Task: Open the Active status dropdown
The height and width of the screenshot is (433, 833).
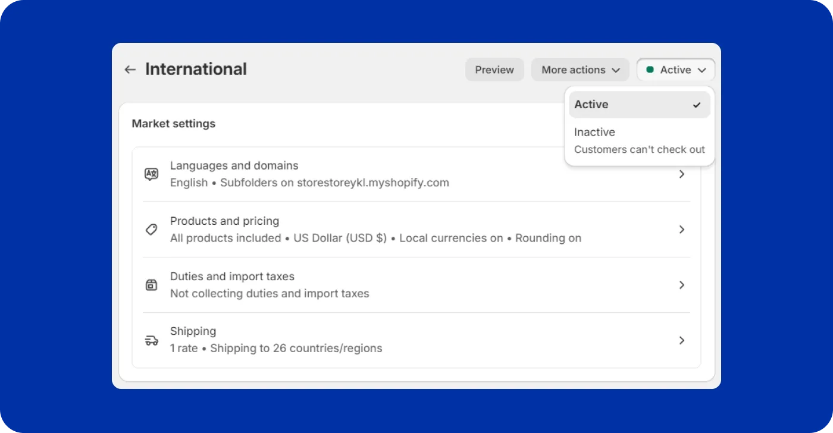Action: (x=676, y=70)
